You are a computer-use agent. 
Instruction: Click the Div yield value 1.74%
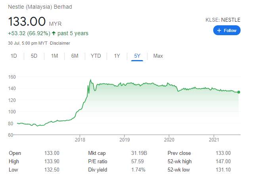[x=138, y=170]
